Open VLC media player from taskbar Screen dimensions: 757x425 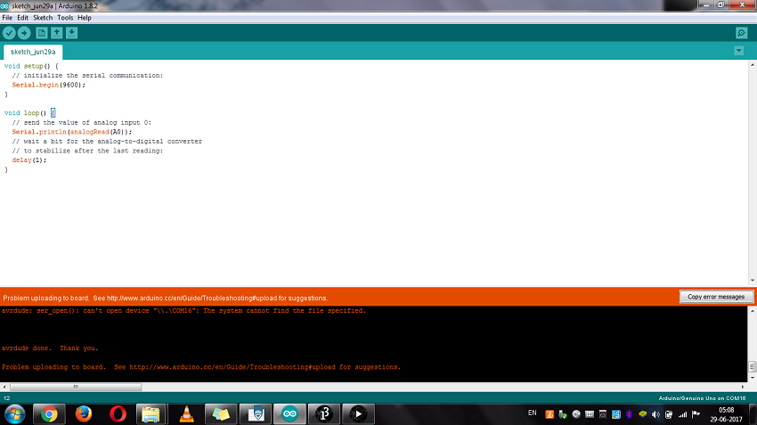(x=187, y=414)
